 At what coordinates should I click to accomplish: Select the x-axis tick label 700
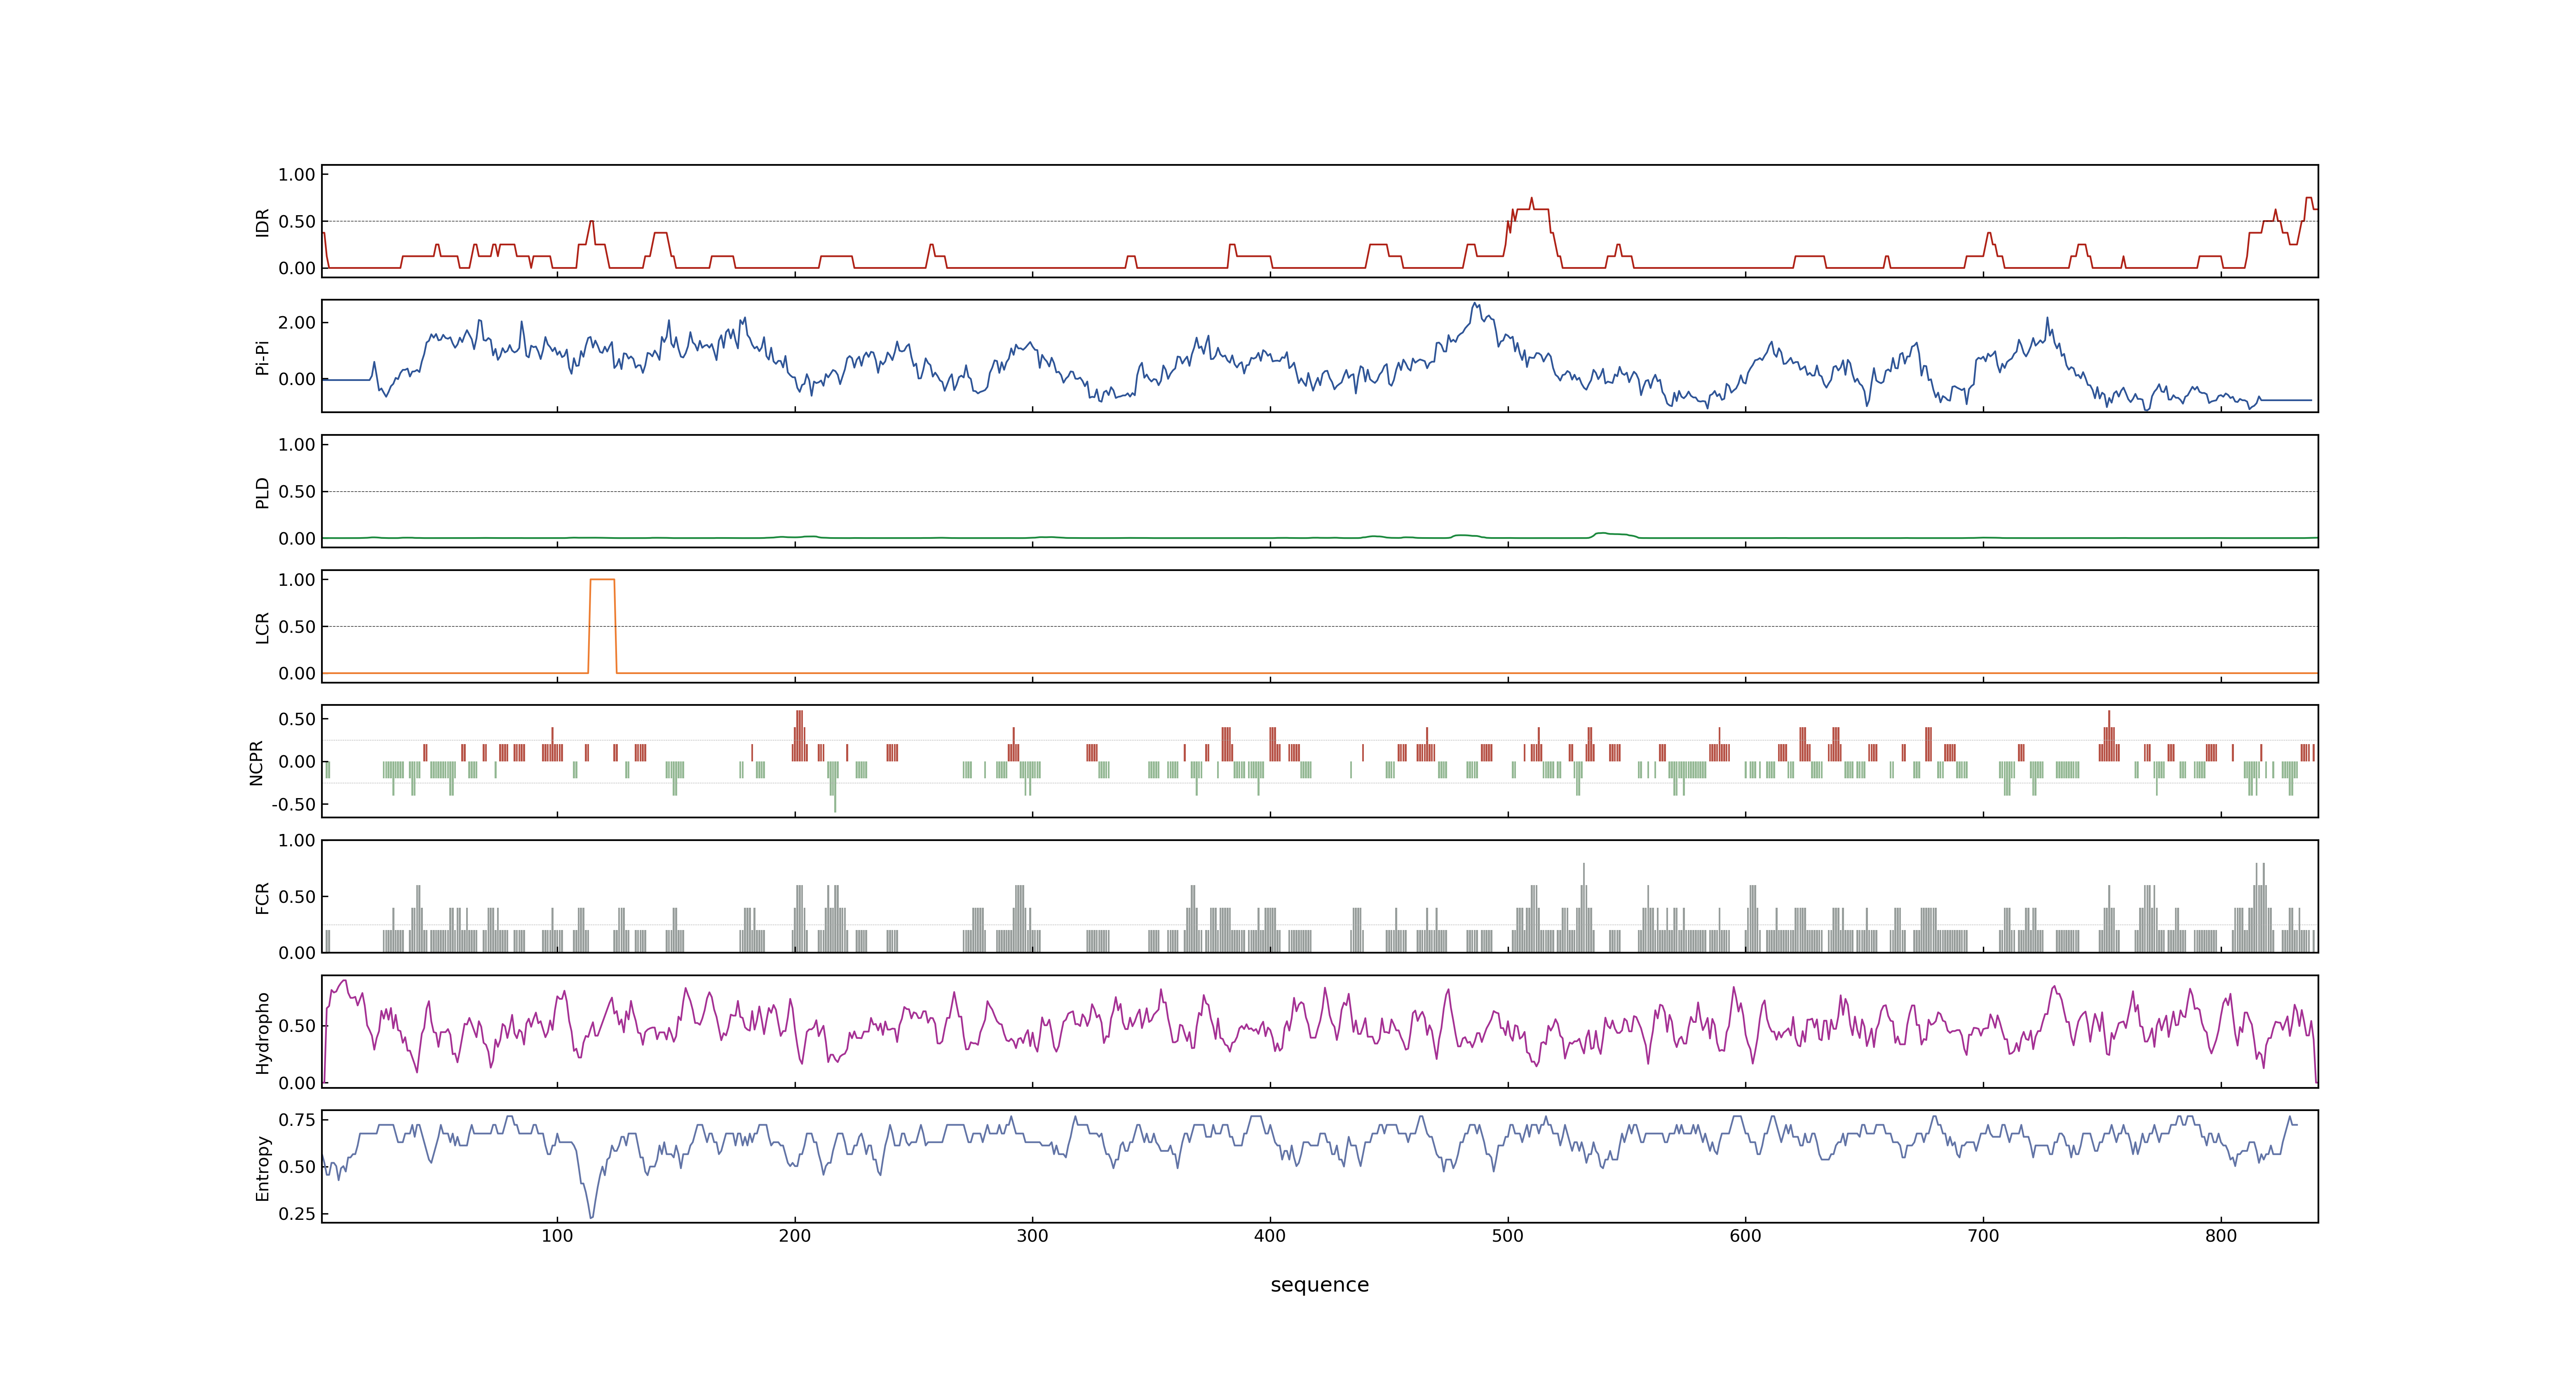(x=1983, y=1236)
